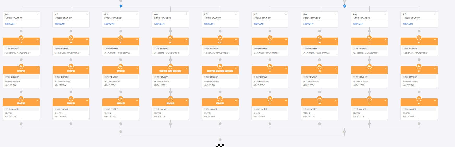The image size is (455, 147).
Task: Open the leftmost 更新记录 node's ellipsis menu
Action: tap(37, 100)
